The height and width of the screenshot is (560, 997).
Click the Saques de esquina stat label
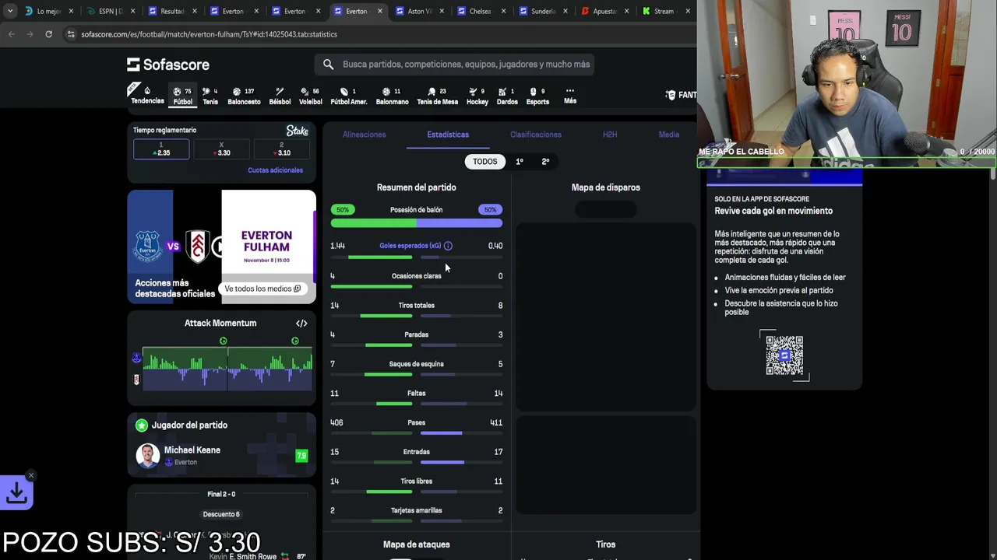tap(416, 364)
